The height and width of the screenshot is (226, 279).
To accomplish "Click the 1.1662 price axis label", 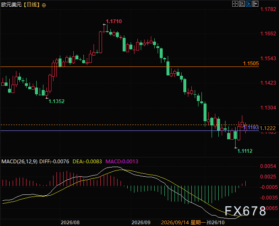I will coord(268,34).
